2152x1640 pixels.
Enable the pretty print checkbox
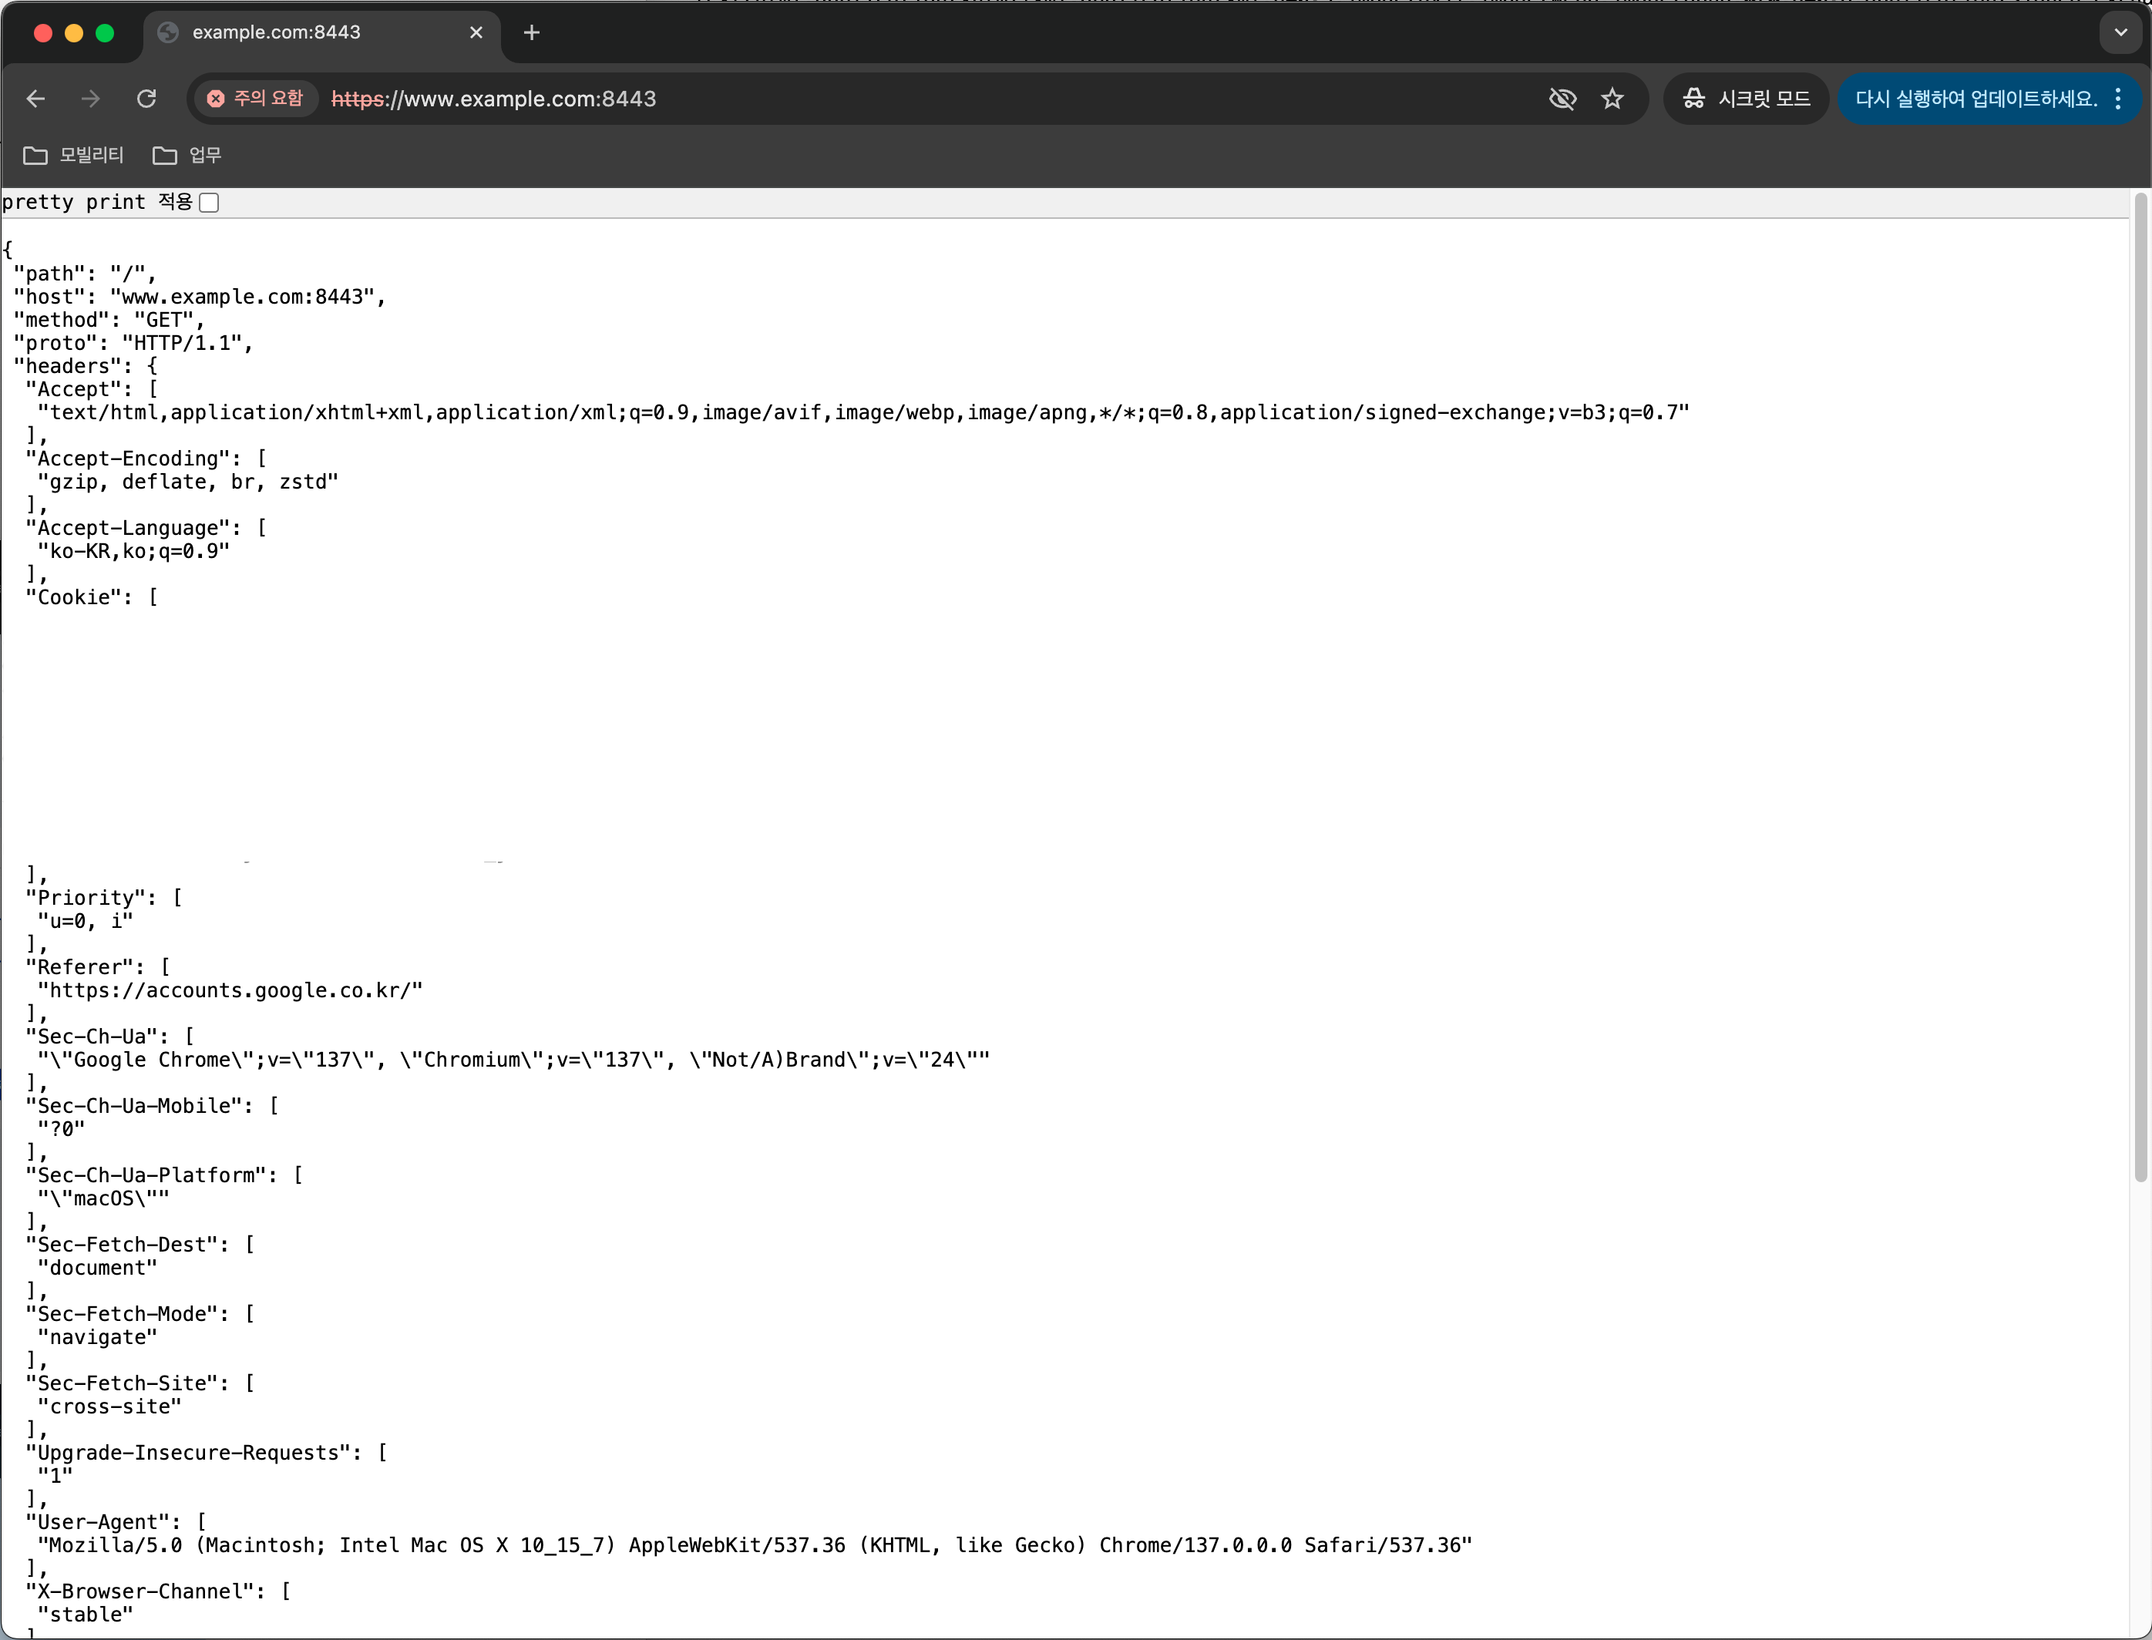coord(209,202)
